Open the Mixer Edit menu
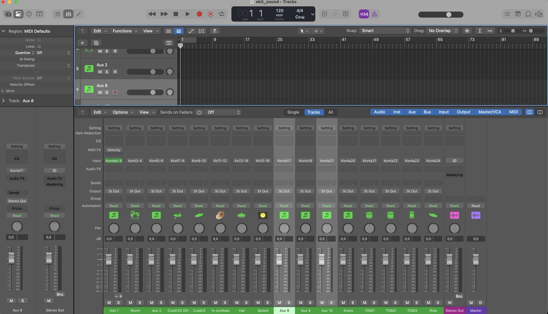This screenshot has height=314, width=548. (x=100, y=112)
